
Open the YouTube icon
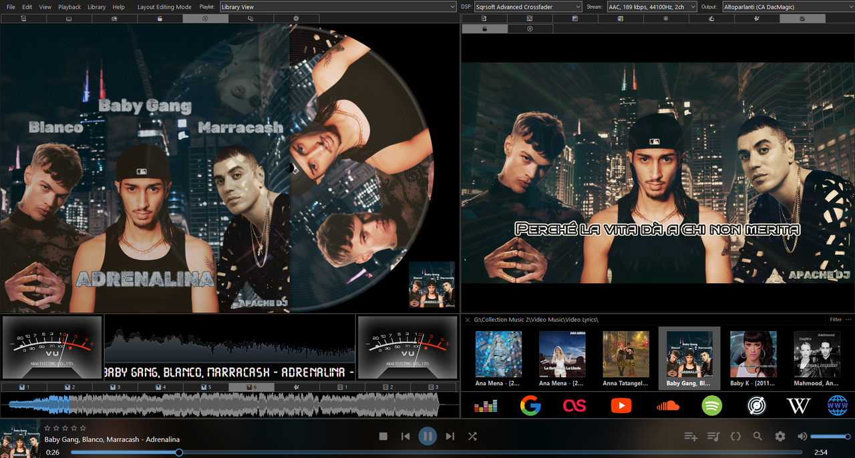click(621, 405)
